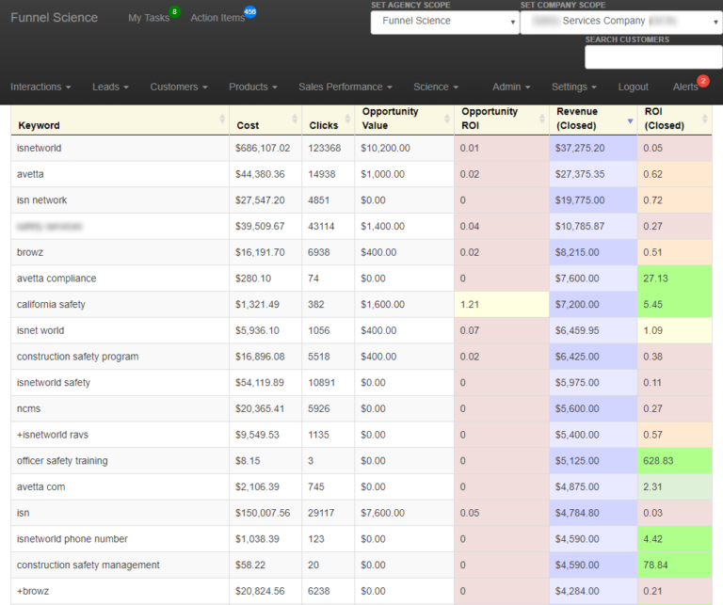Select the avetta compliance keyword cell
Viewport: 723px width, 605px height.
[x=120, y=279]
